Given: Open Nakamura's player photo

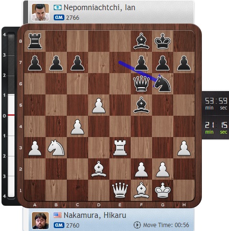Looking at the screenshot, I should click(40, 220).
